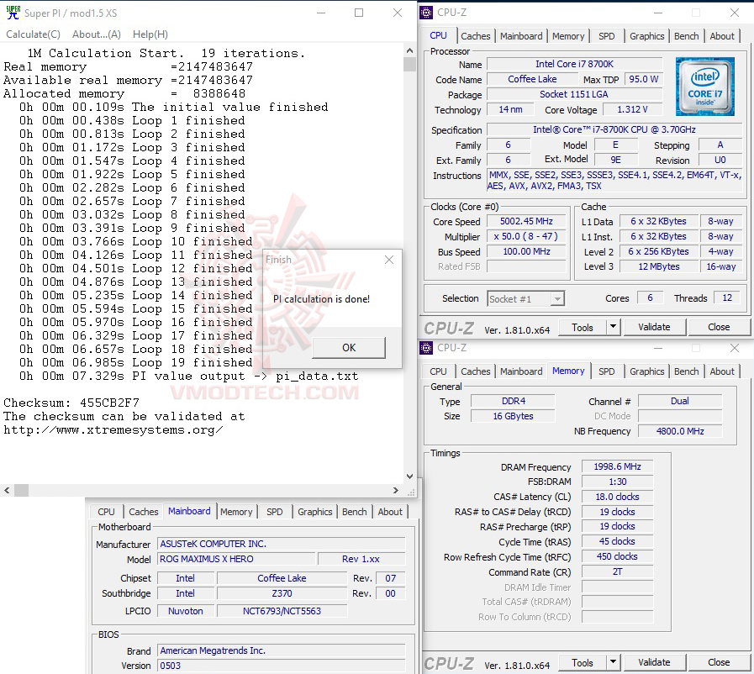Open Memory tab in Mainboard CPU-Z window

(236, 512)
